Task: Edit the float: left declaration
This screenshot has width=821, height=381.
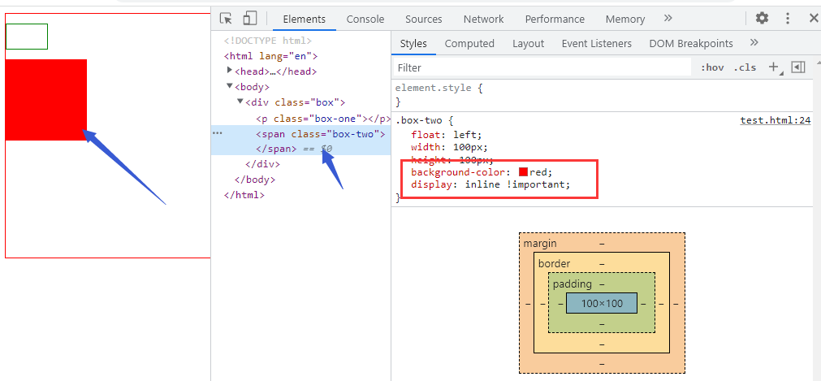Action: point(446,135)
